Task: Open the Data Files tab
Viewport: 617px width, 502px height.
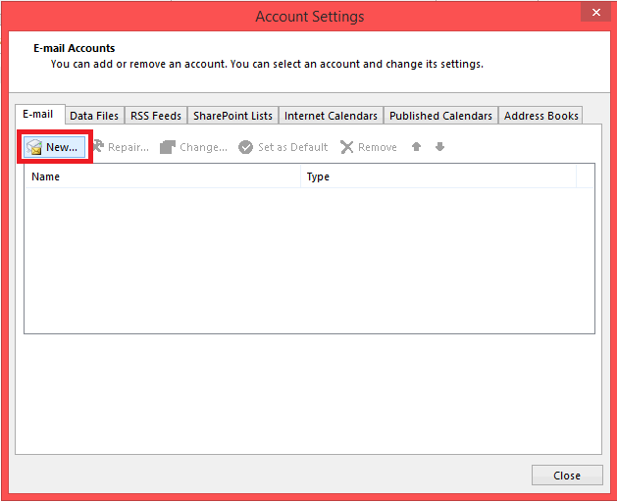Action: [x=94, y=116]
